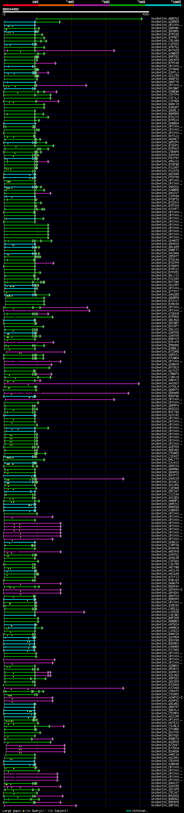Click hit label UniRef100_Q4A2Z7
This screenshot has height=813, width=184.
[x=165, y=783]
